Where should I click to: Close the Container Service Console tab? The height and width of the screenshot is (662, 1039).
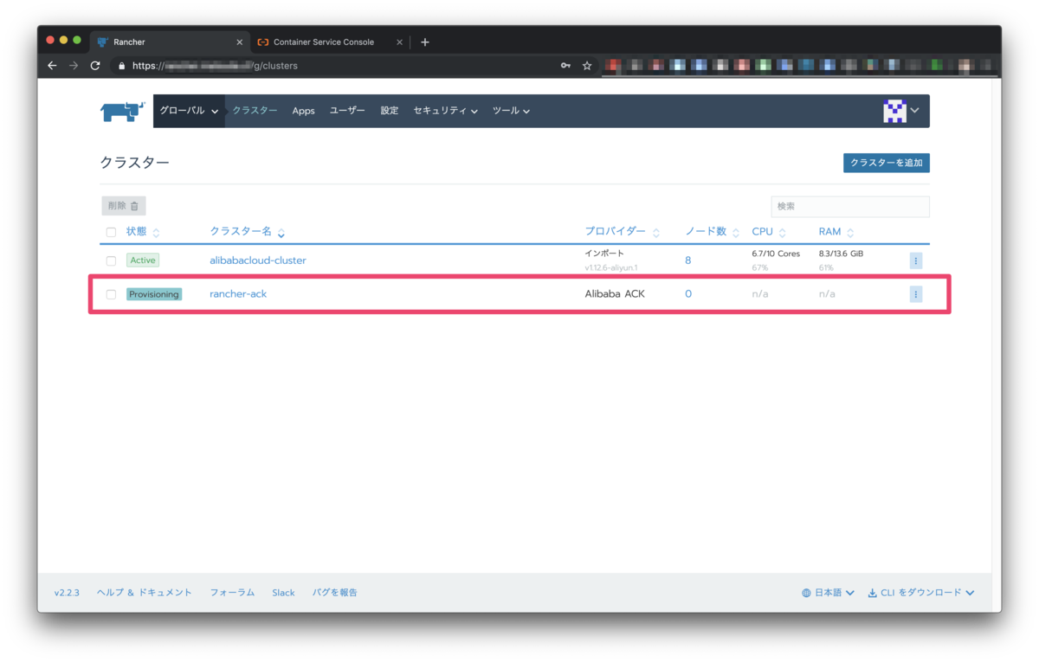pos(399,42)
